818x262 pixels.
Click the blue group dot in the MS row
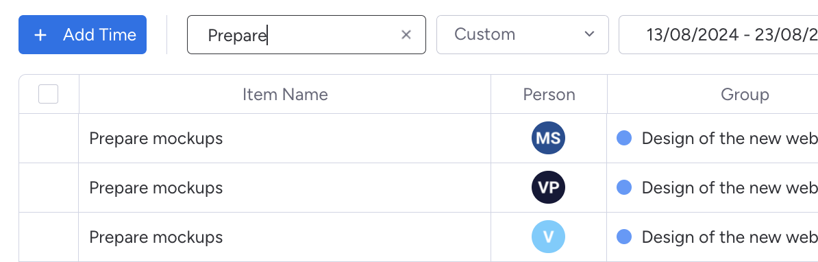[x=624, y=139]
